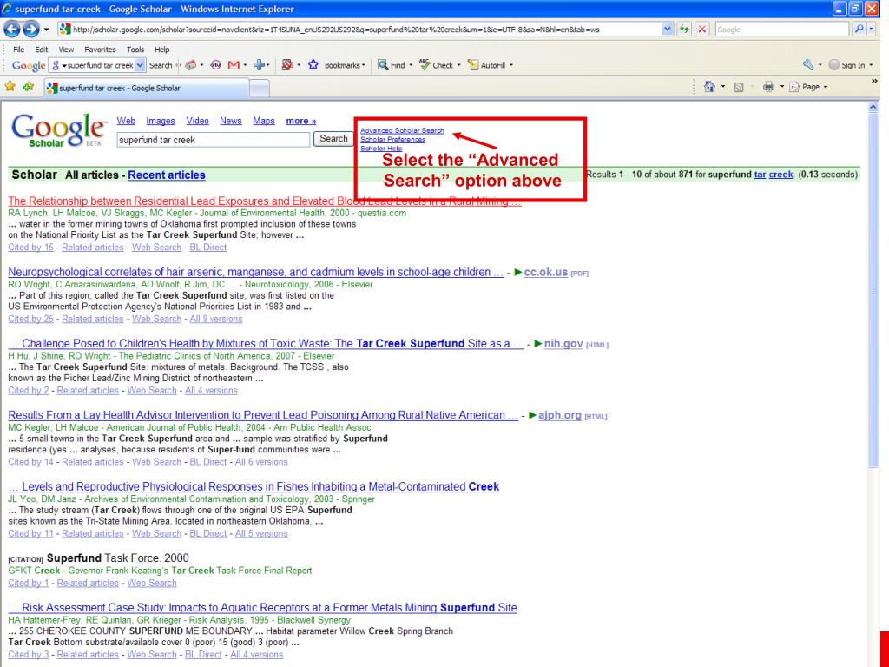Screen dimensions: 889x667
Task: Click the Scholar page Search button
Action: coord(333,139)
